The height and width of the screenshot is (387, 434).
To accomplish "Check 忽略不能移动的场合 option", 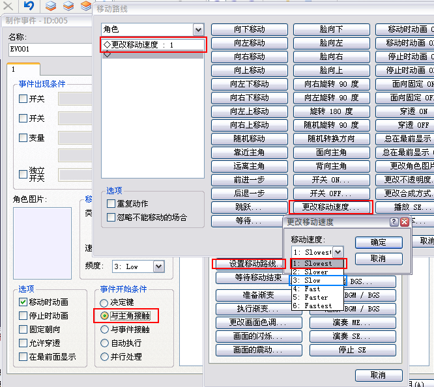I will click(111, 218).
